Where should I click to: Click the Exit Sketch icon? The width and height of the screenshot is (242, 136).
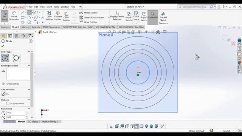point(5,15)
